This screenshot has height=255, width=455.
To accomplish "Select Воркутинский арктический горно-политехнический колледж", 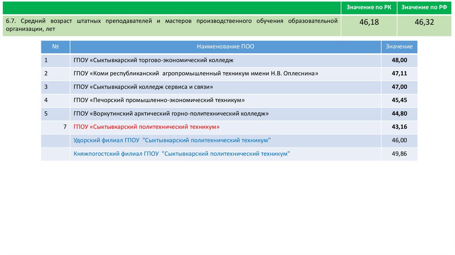I will point(171,113).
